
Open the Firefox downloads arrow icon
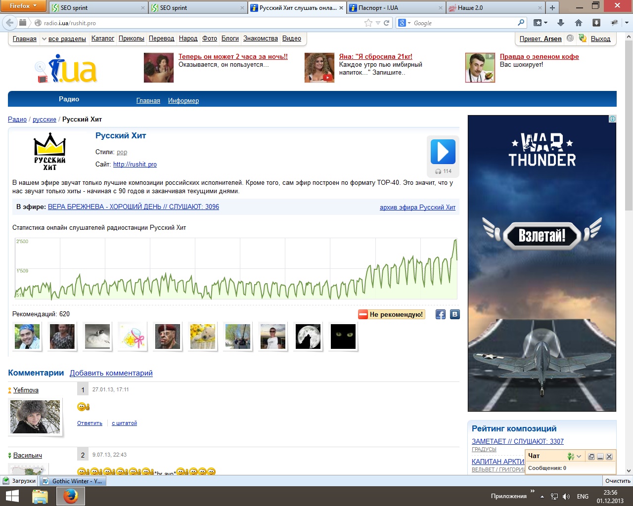click(560, 23)
